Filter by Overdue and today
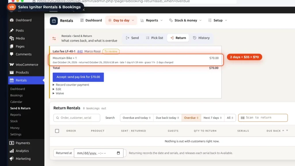Image resolution: width=295 pixels, height=166 pixels. coord(137,118)
